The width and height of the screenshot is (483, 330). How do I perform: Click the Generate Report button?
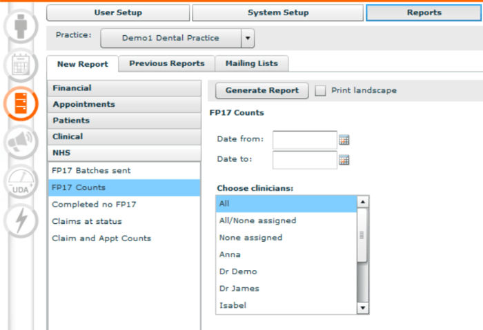(x=262, y=90)
